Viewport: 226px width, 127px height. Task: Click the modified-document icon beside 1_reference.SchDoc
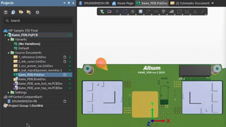point(65,57)
